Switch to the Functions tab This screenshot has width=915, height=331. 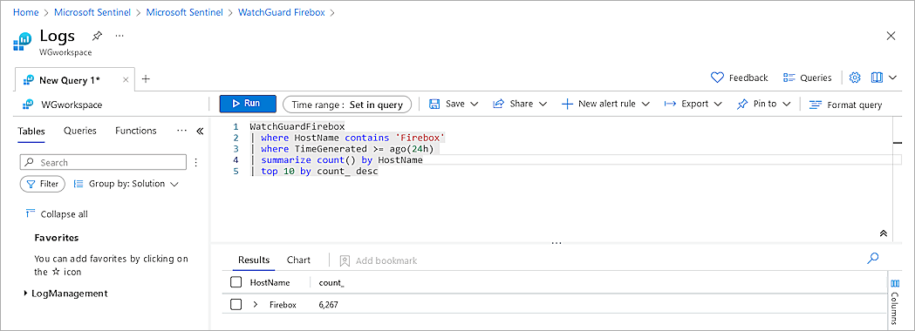[x=136, y=131]
